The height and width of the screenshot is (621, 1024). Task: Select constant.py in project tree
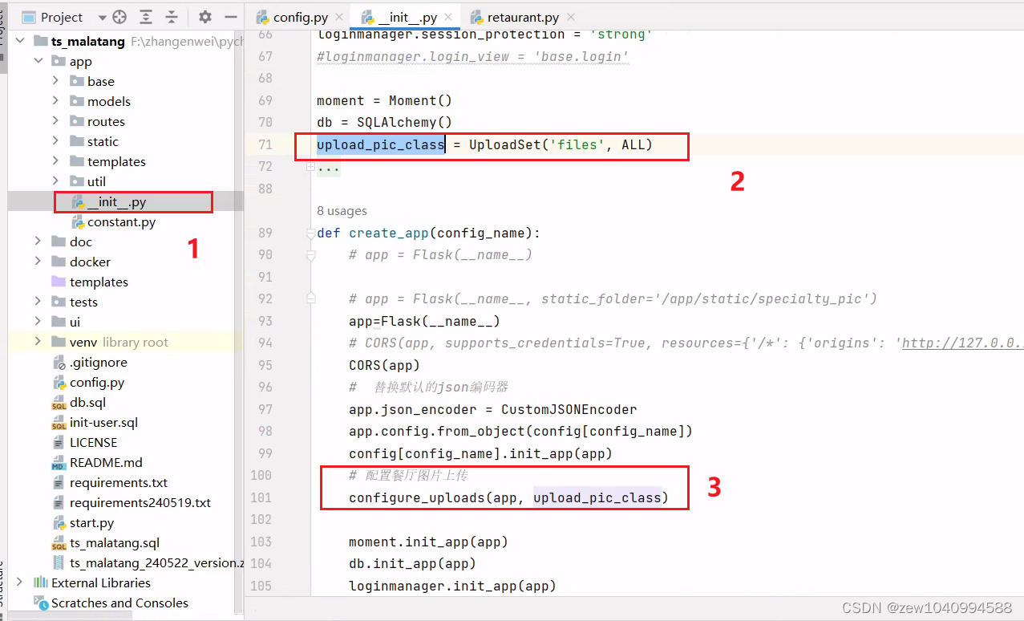[x=121, y=221]
